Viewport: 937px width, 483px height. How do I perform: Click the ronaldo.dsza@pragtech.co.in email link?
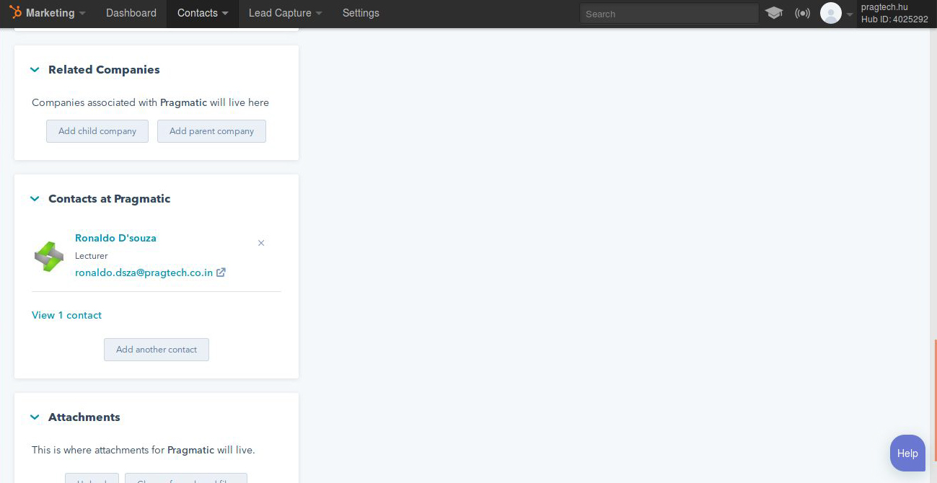[x=144, y=272]
